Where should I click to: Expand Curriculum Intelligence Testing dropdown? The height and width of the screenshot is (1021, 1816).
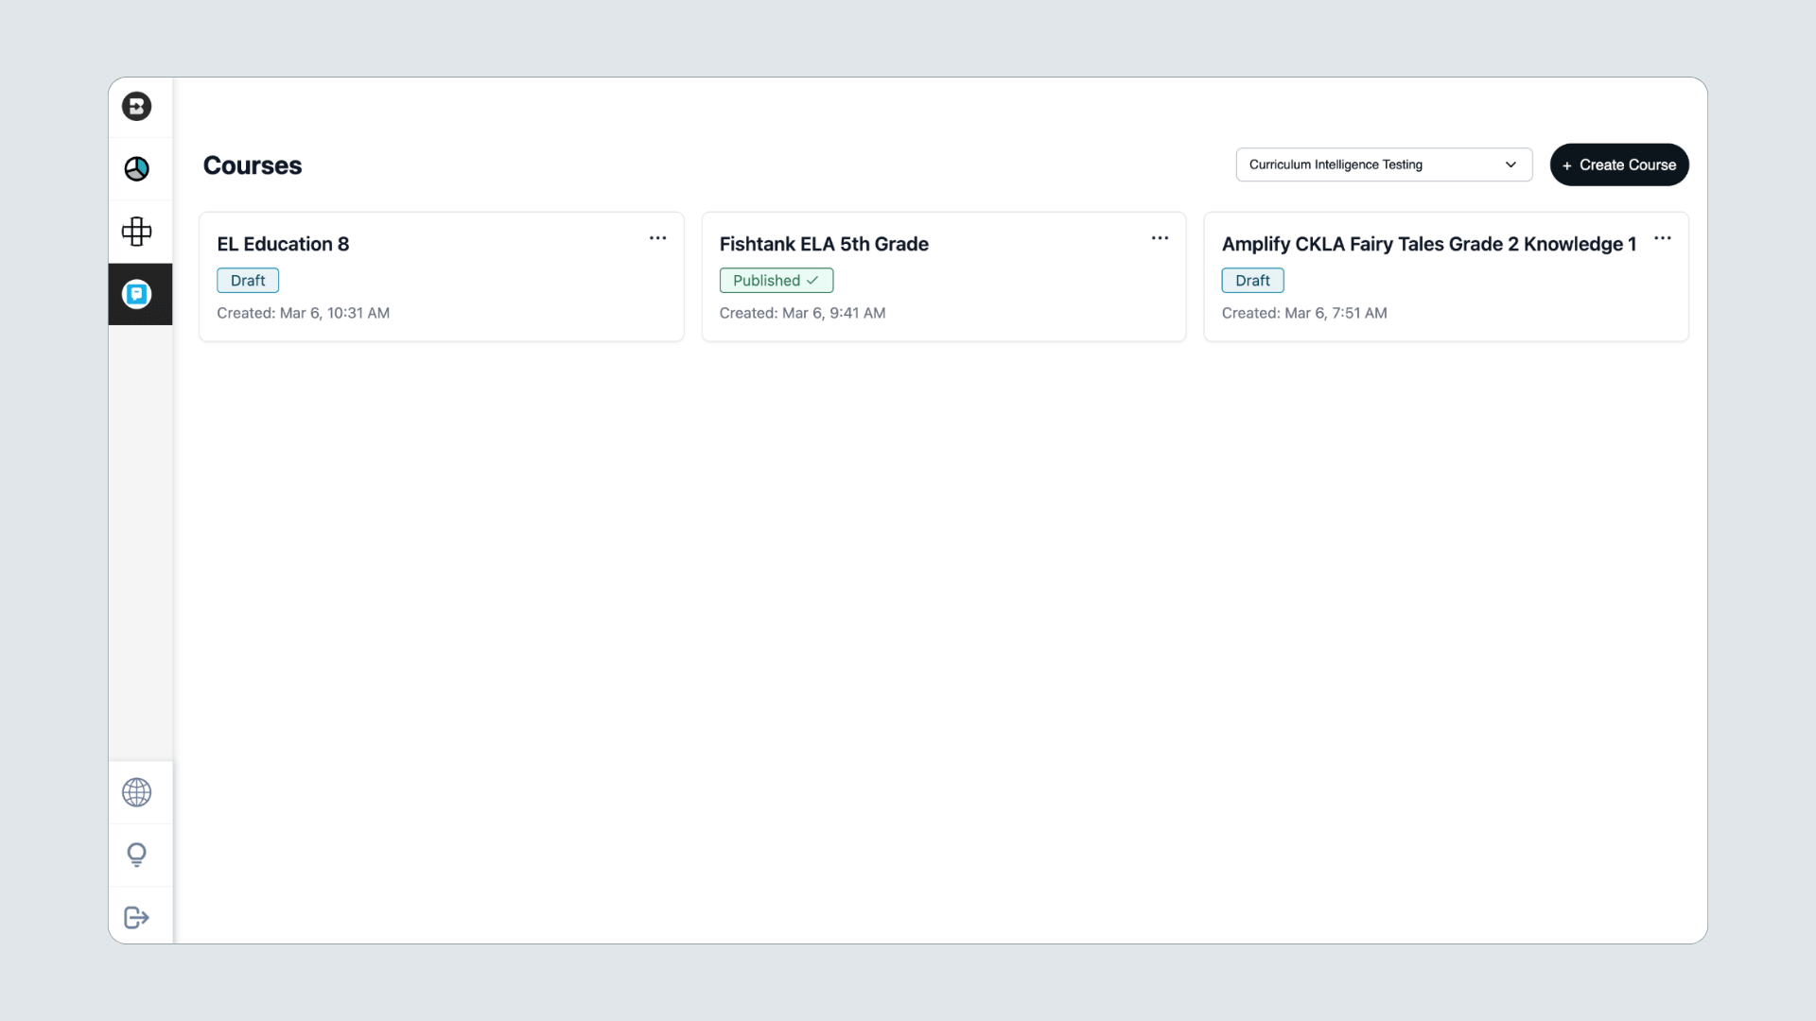pos(1371,164)
